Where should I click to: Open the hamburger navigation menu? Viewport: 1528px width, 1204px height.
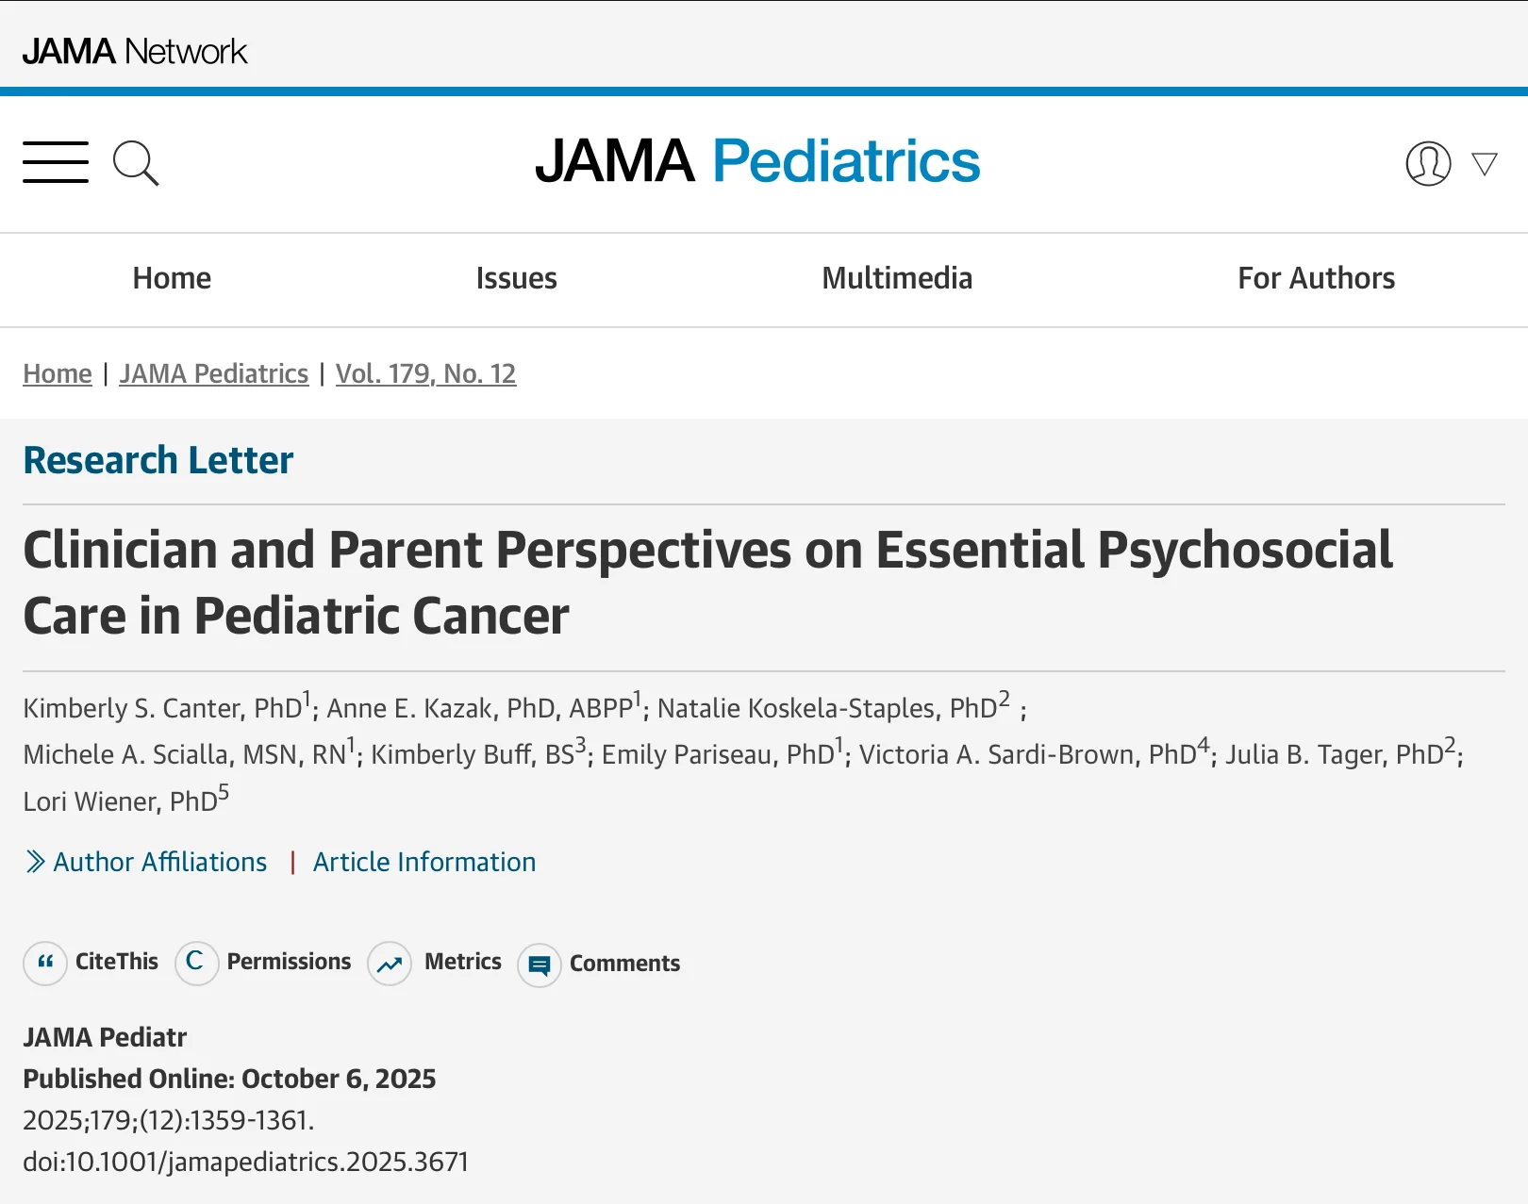[56, 162]
